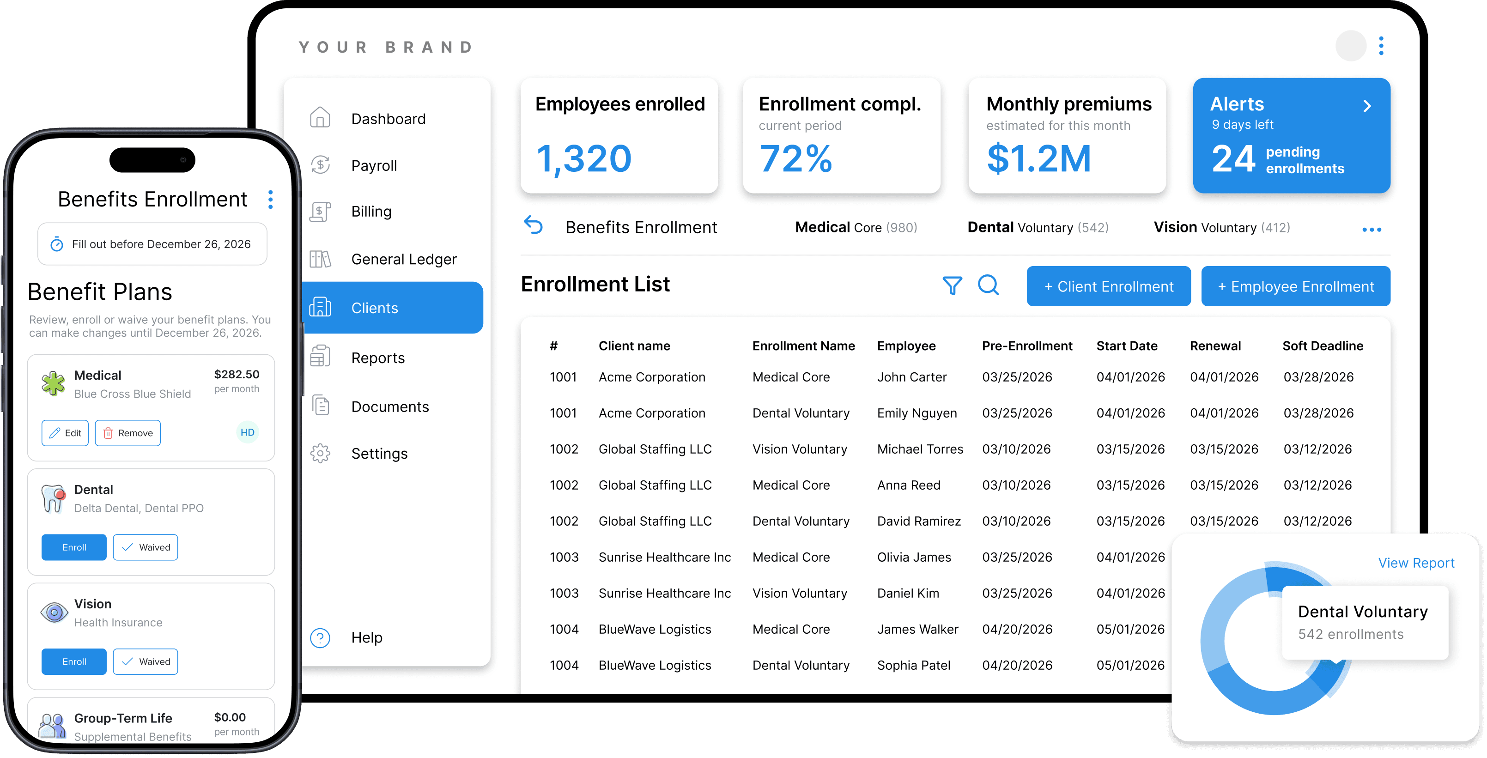Open Billing from the sidebar

coord(370,211)
